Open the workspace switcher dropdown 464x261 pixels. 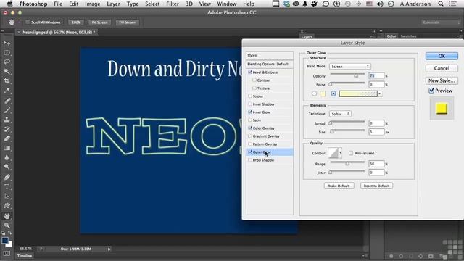coord(441,22)
